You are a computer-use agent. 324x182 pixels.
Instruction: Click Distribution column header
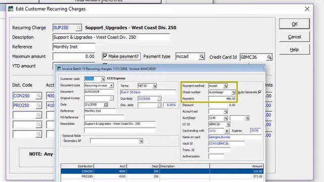click(77, 166)
